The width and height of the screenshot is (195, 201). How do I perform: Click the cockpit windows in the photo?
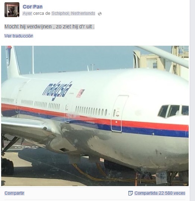tap(173, 111)
